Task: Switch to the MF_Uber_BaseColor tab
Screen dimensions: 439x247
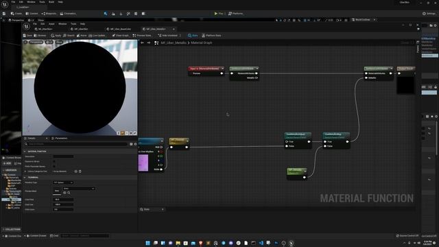Action: point(119,29)
